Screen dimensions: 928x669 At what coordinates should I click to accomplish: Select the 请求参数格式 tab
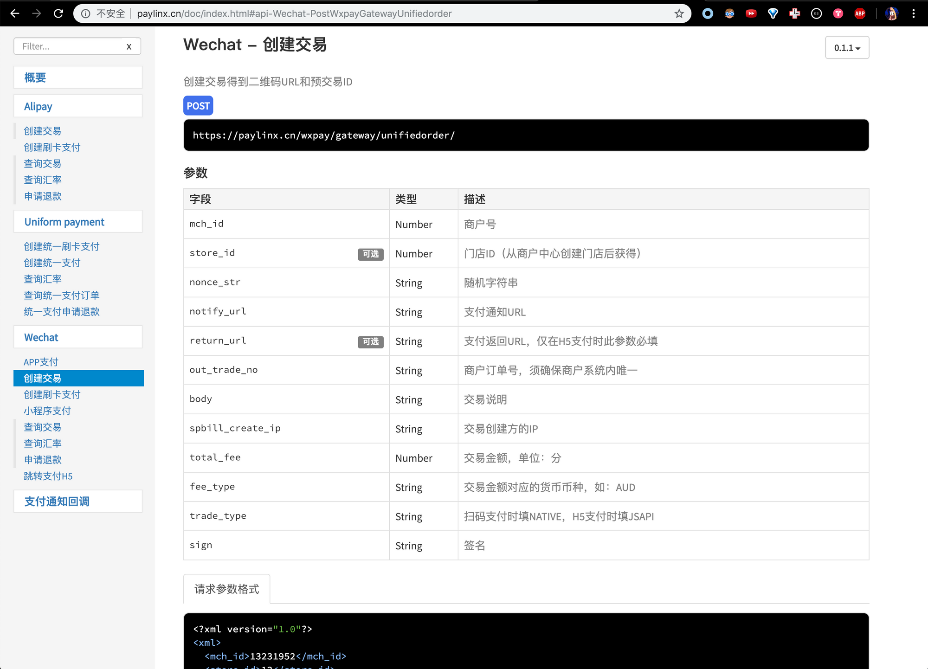pyautogui.click(x=227, y=589)
